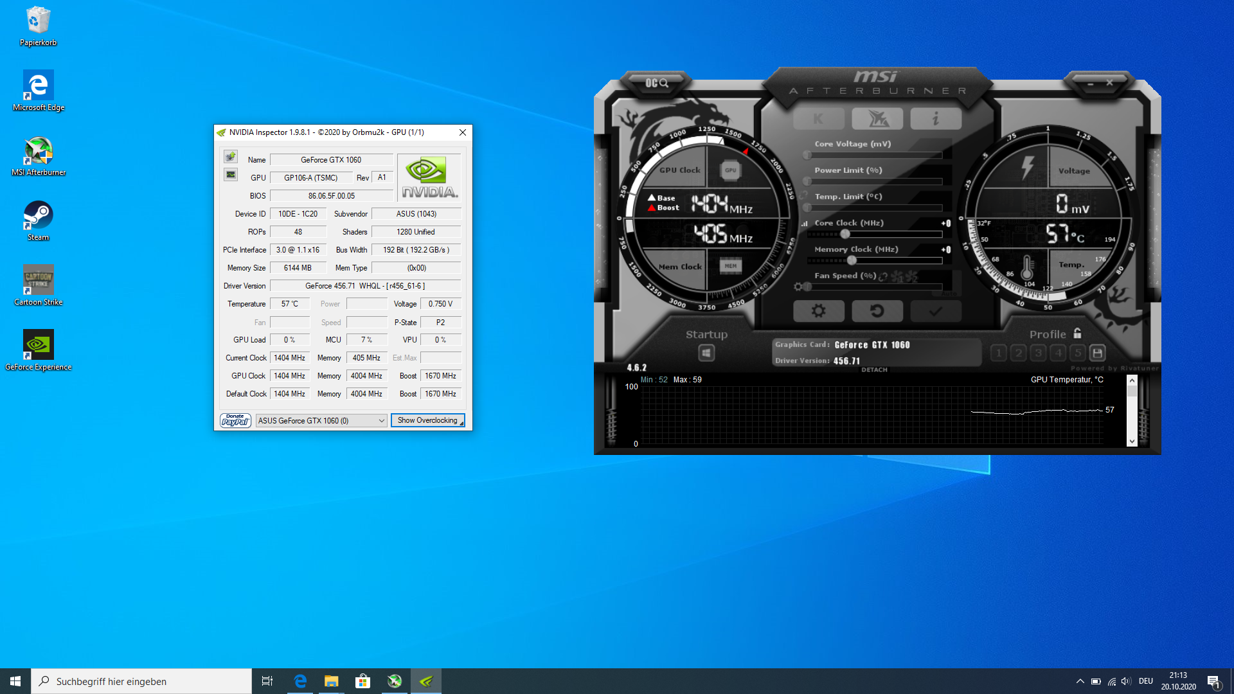The height and width of the screenshot is (694, 1234).
Task: Click the Kombustor K button
Action: point(819,119)
